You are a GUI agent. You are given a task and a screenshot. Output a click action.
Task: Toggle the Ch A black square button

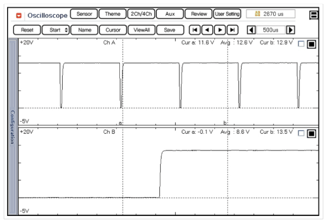(312, 44)
